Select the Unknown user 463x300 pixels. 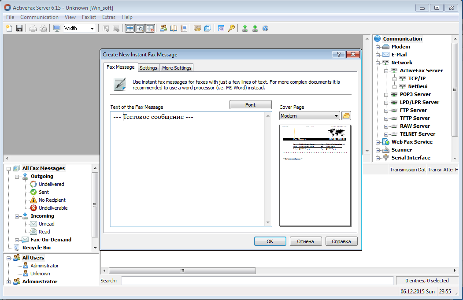click(40, 274)
